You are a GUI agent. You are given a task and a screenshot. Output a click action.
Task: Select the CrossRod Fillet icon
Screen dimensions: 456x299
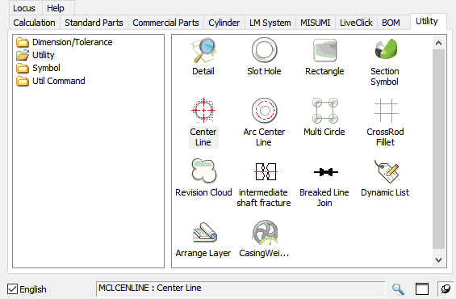coord(386,111)
